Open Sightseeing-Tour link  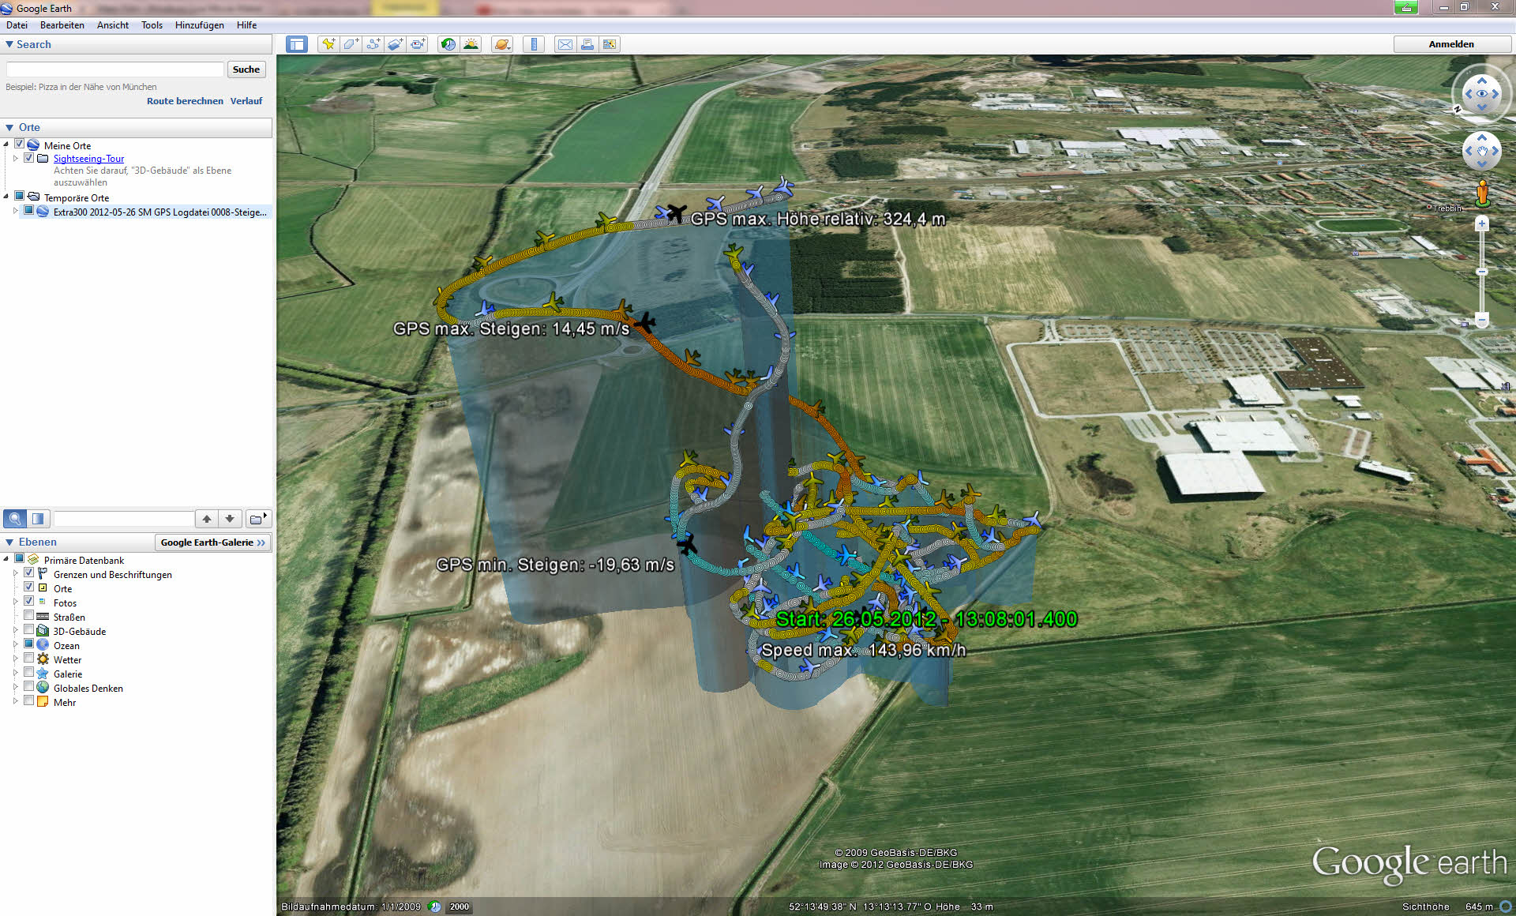(88, 159)
